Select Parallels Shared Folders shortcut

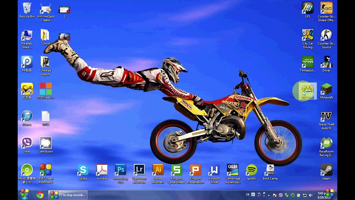(x=27, y=39)
